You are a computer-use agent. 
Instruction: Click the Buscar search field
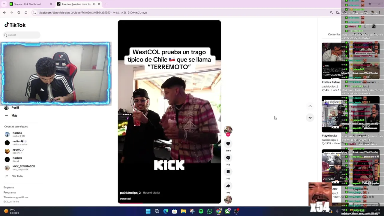click(22, 35)
